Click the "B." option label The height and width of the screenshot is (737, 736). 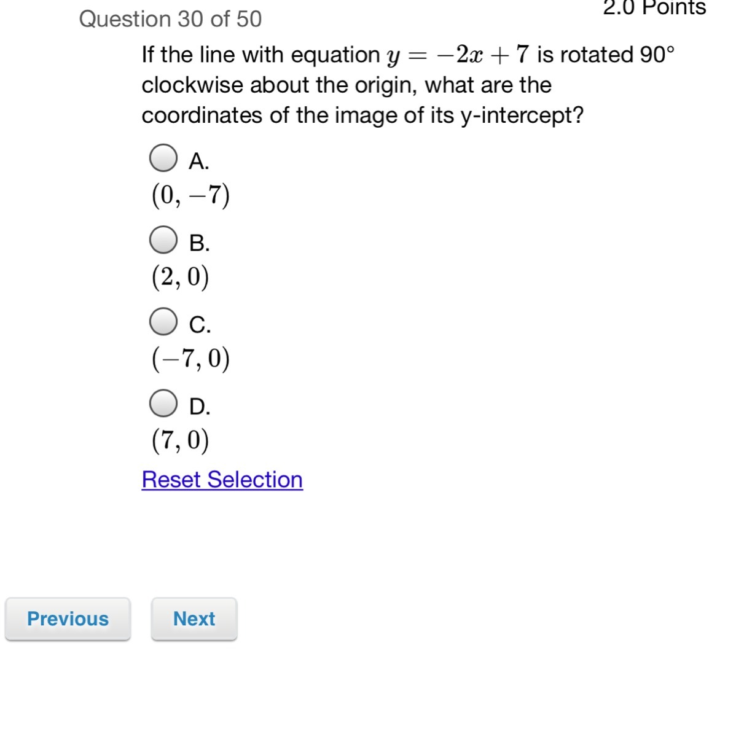pyautogui.click(x=200, y=243)
